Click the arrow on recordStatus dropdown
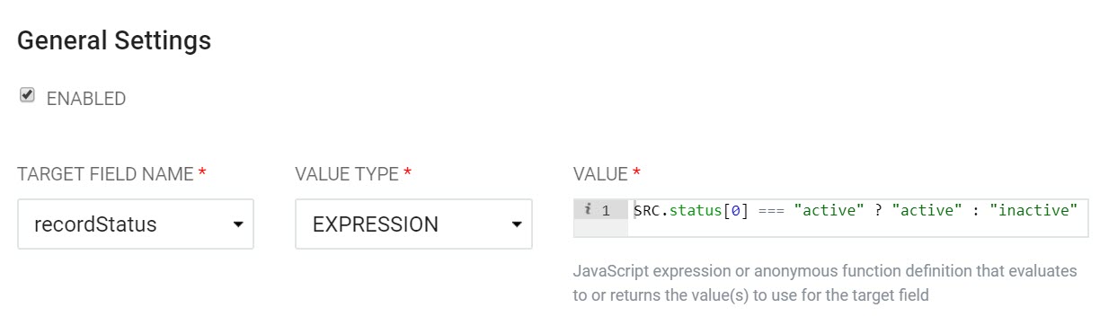This screenshot has width=1100, height=325. point(238,224)
